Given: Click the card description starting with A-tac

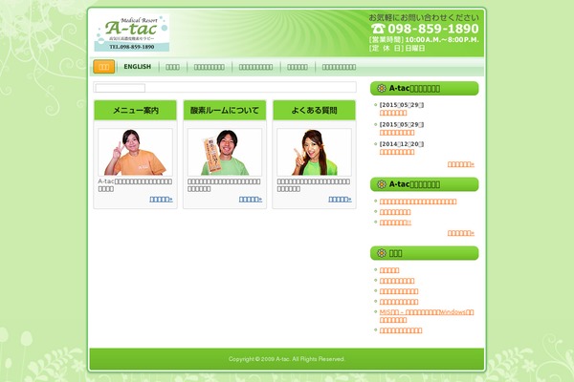Looking at the screenshot, I should (135, 185).
